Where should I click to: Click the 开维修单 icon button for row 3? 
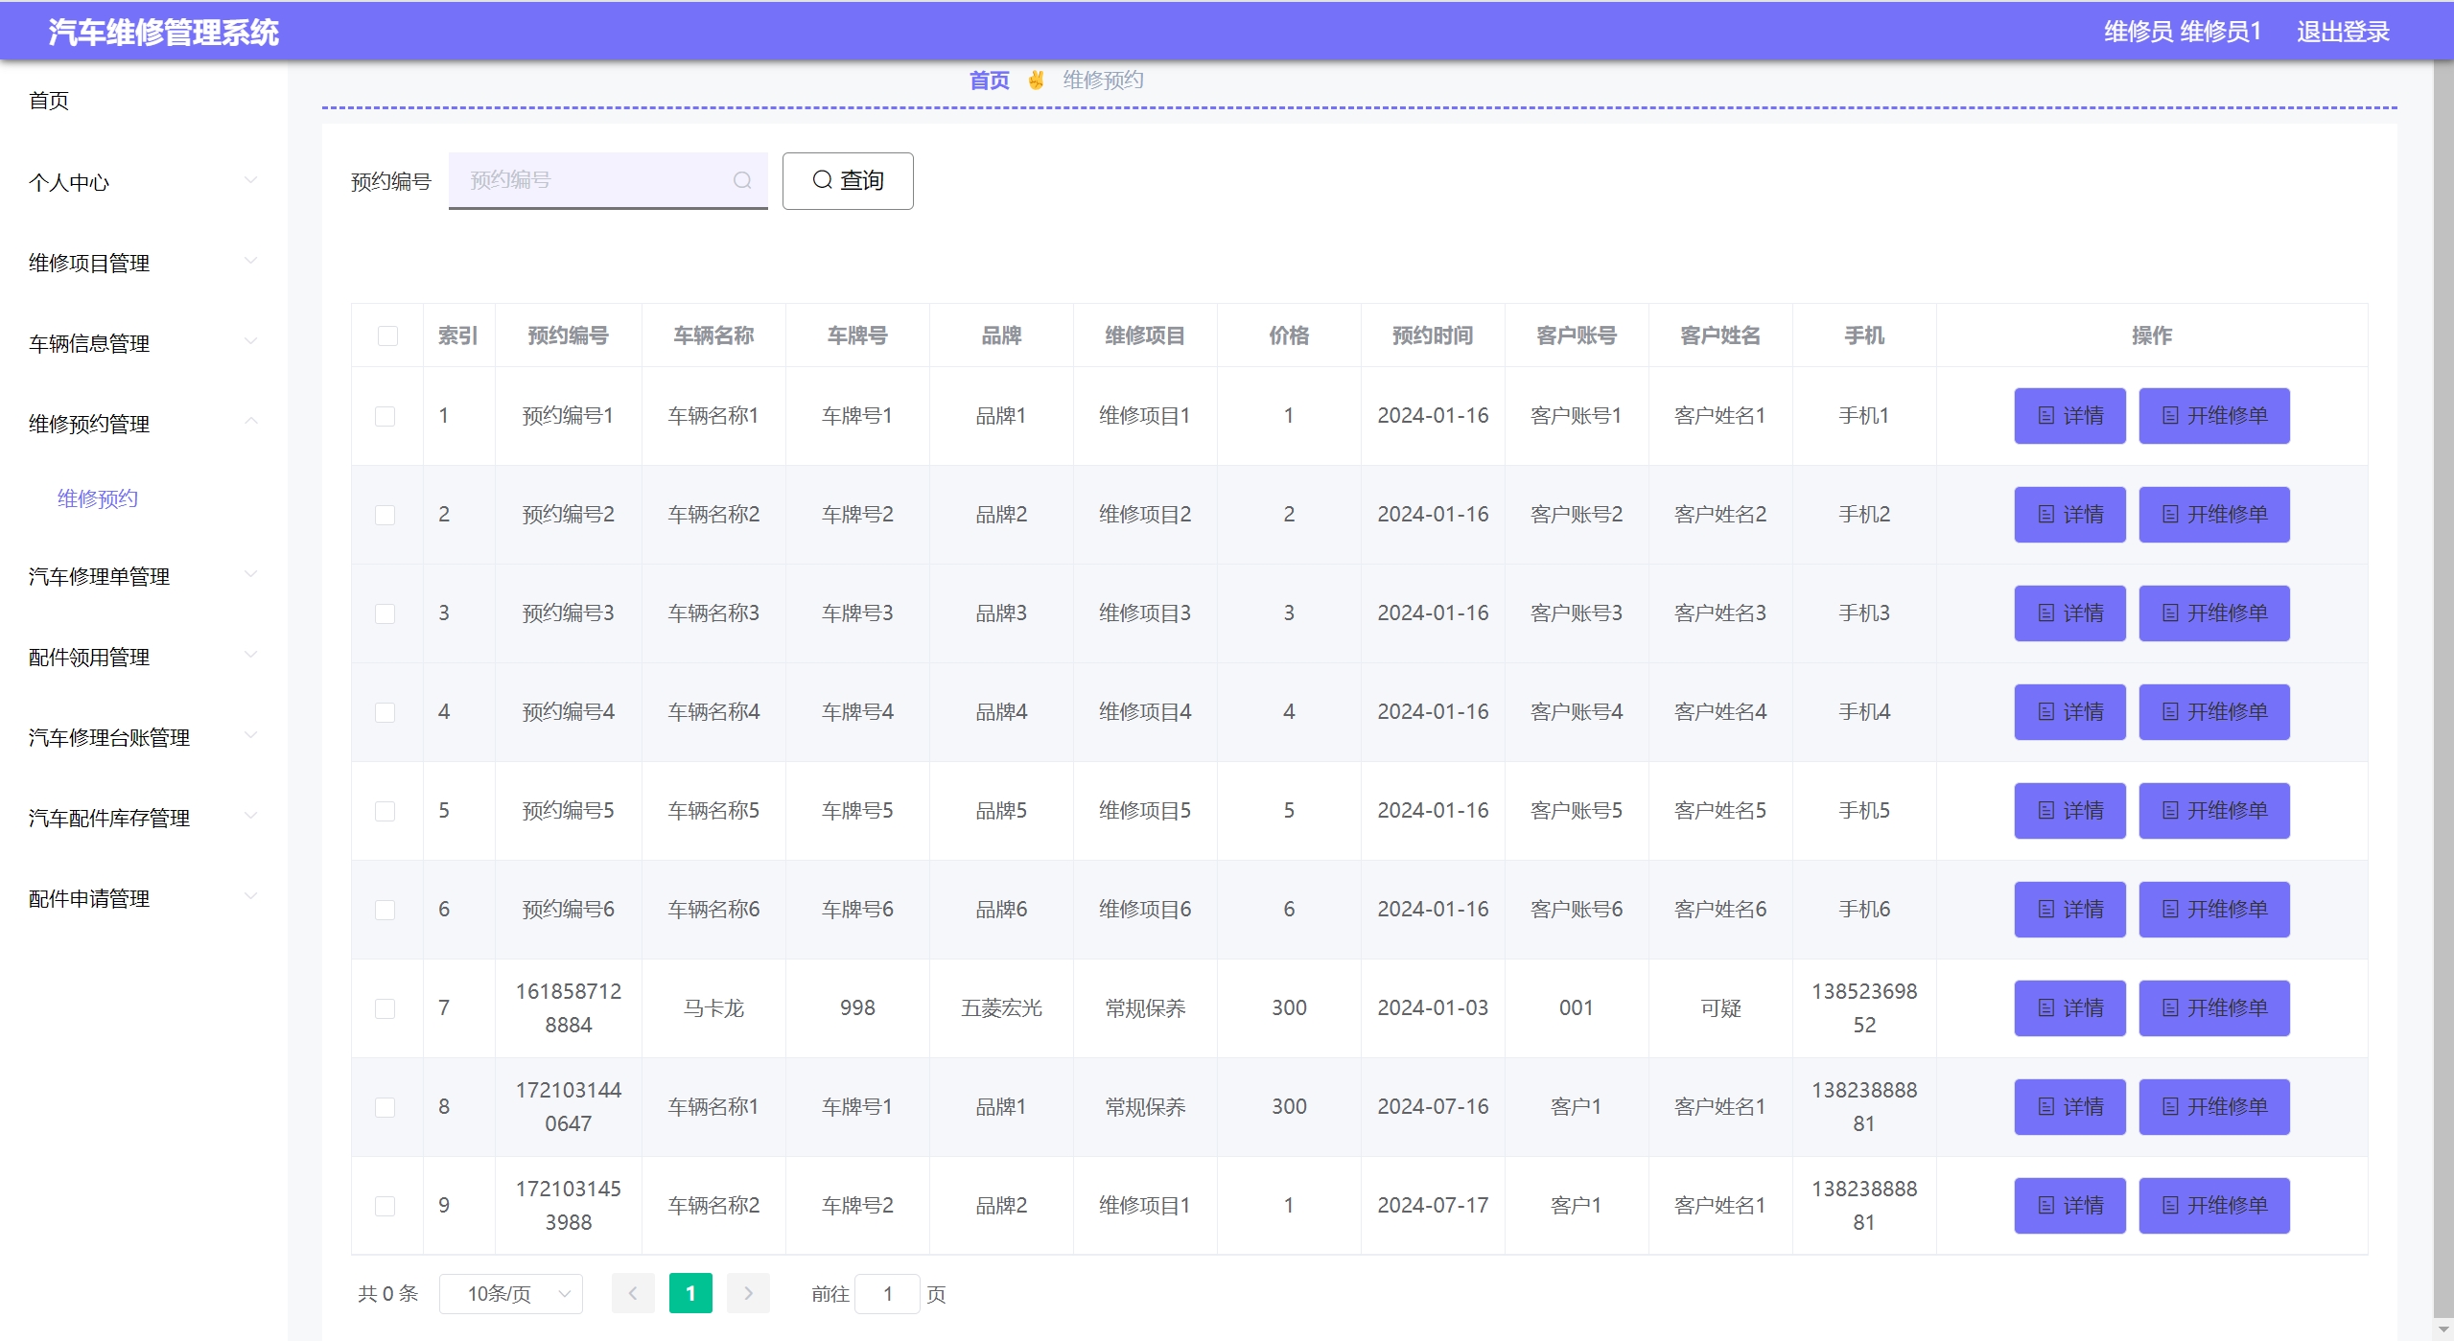2213,613
